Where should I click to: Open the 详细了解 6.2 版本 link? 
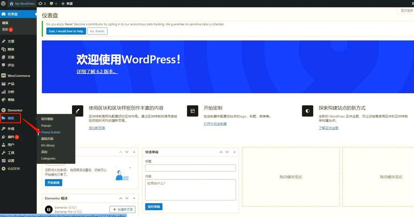coord(97,71)
